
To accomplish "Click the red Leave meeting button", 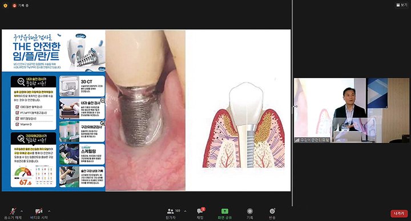I will tap(399, 214).
